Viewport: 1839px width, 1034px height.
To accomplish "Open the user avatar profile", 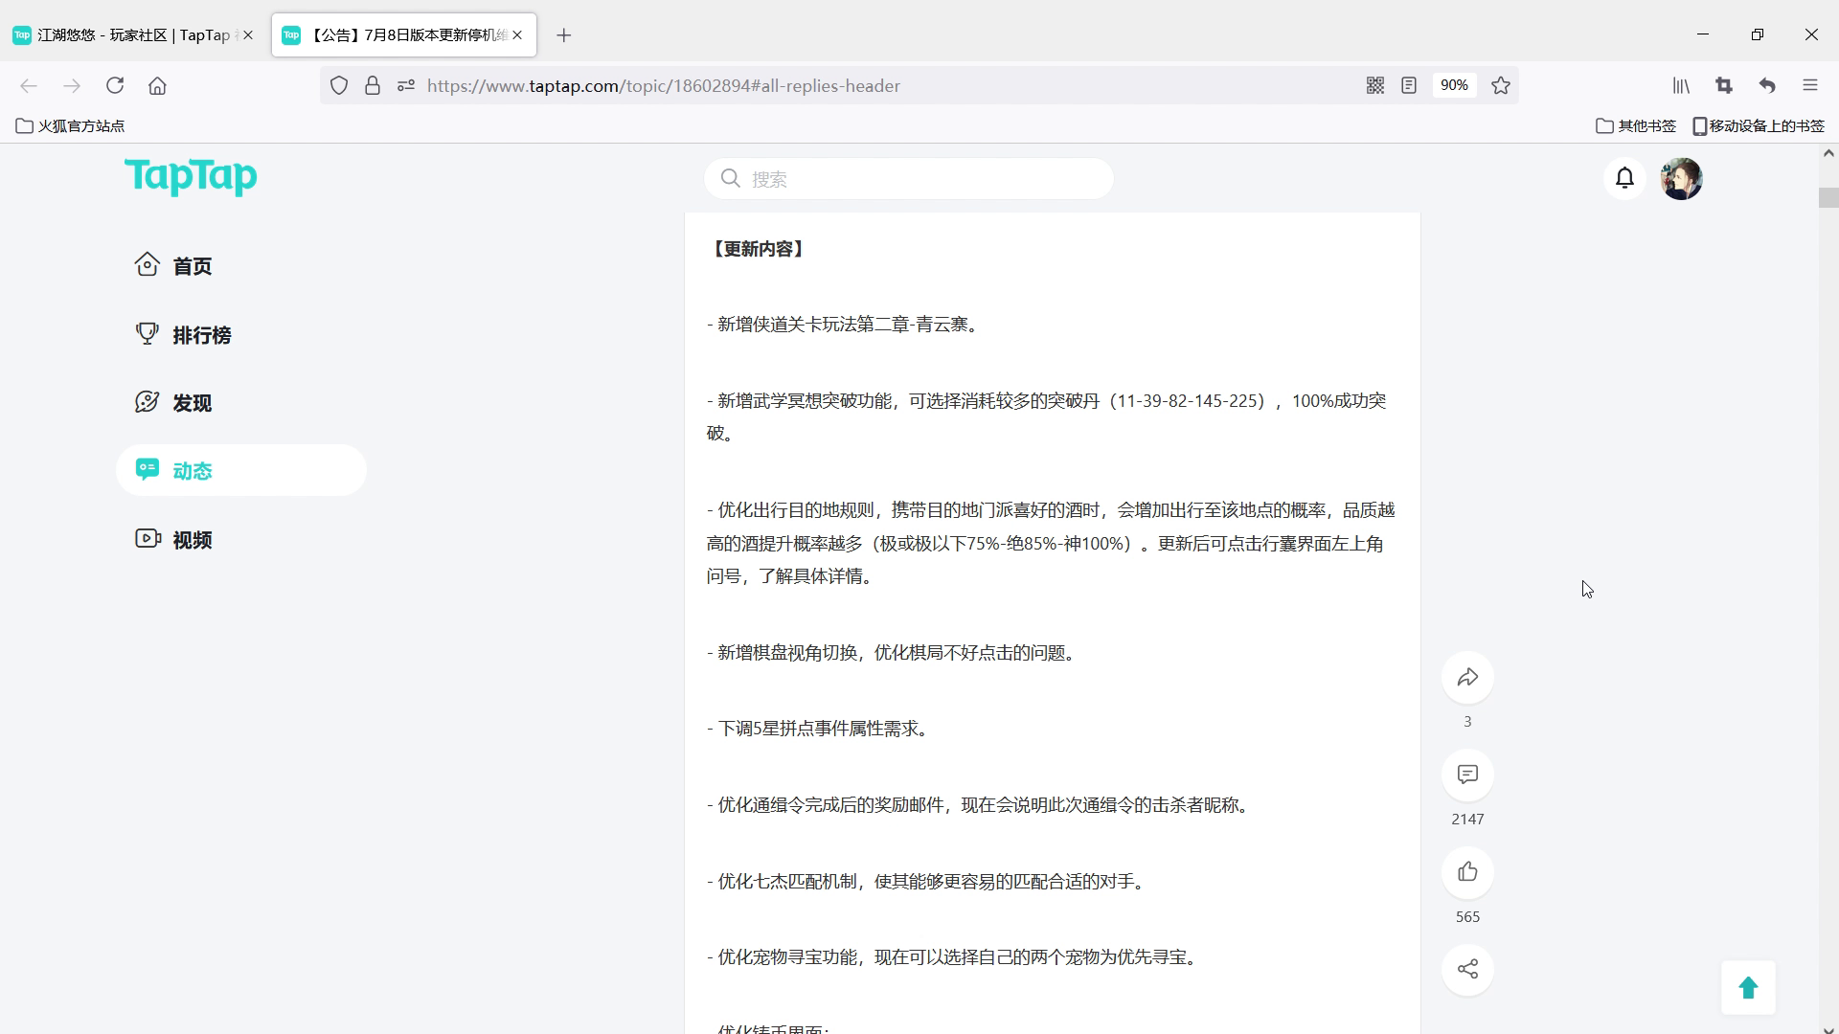I will click(x=1681, y=179).
